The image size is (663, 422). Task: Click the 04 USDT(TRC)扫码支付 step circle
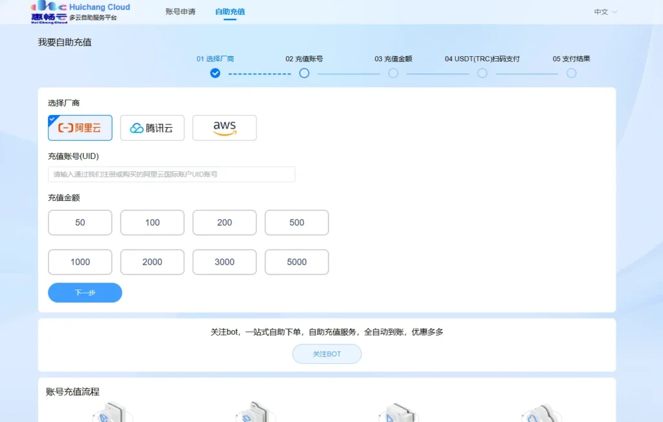click(x=482, y=74)
